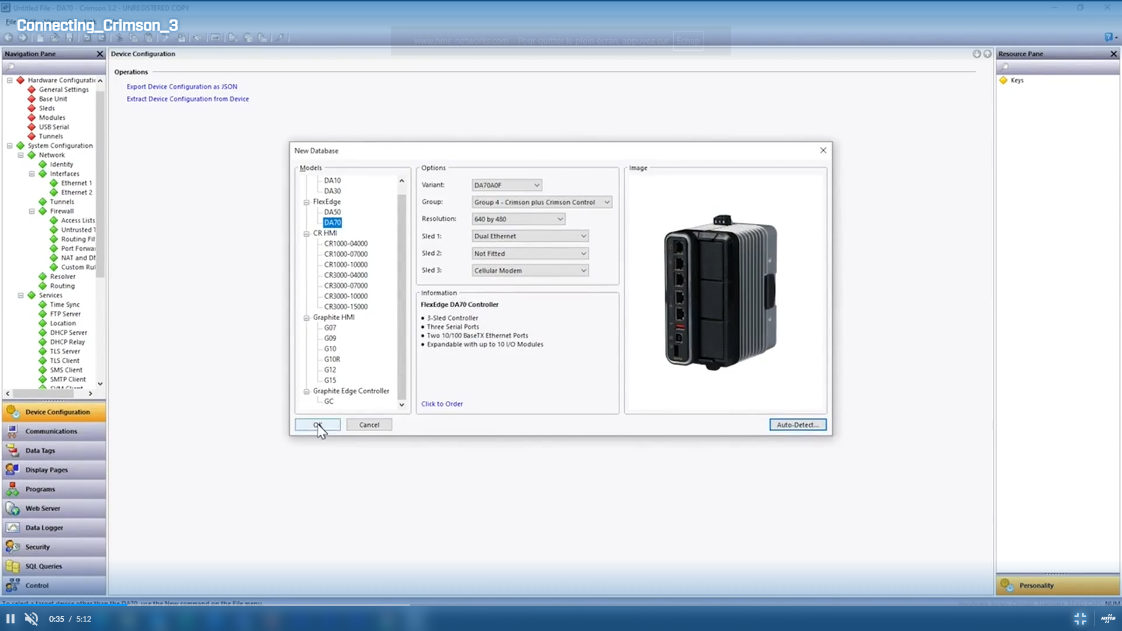Image resolution: width=1122 pixels, height=631 pixels.
Task: Open Programs category
Action: [54, 489]
